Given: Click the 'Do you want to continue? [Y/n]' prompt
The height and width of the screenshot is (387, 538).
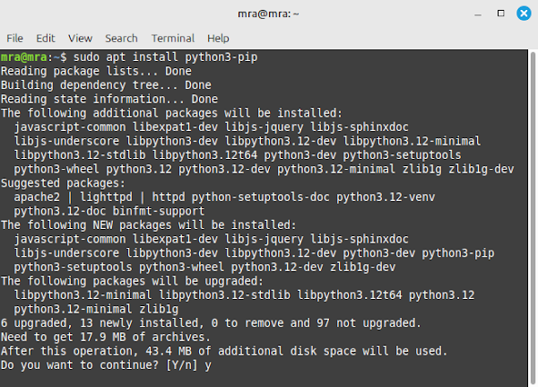Looking at the screenshot, I should coord(100,365).
